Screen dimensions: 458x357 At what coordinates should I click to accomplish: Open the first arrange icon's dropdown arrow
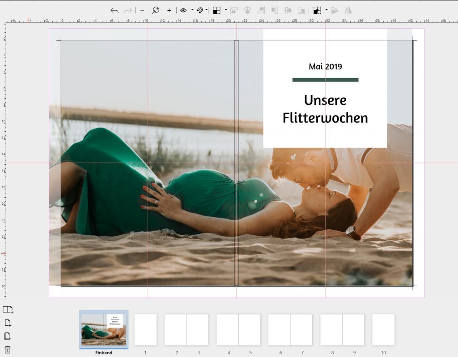click(226, 10)
